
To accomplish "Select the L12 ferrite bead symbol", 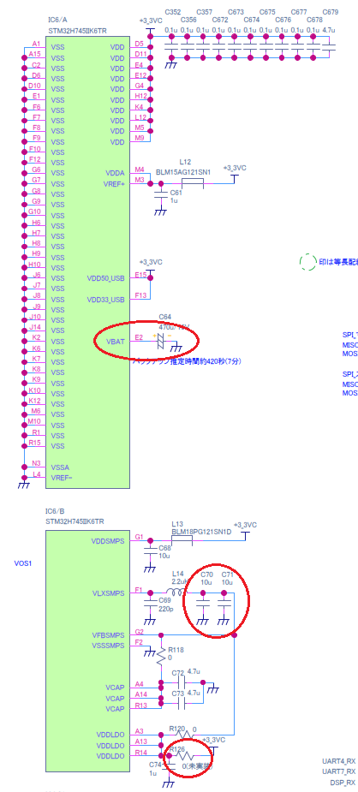I will [x=193, y=183].
